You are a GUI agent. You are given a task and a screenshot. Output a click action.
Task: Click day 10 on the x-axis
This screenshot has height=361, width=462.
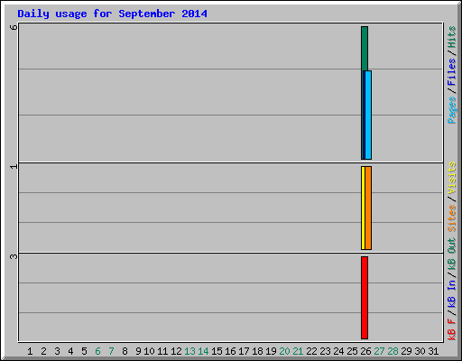coord(149,351)
